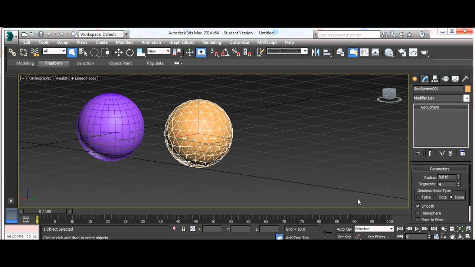Open the reference coordinate system View dropdown
Screen dimensions: 475x267
(158, 51)
